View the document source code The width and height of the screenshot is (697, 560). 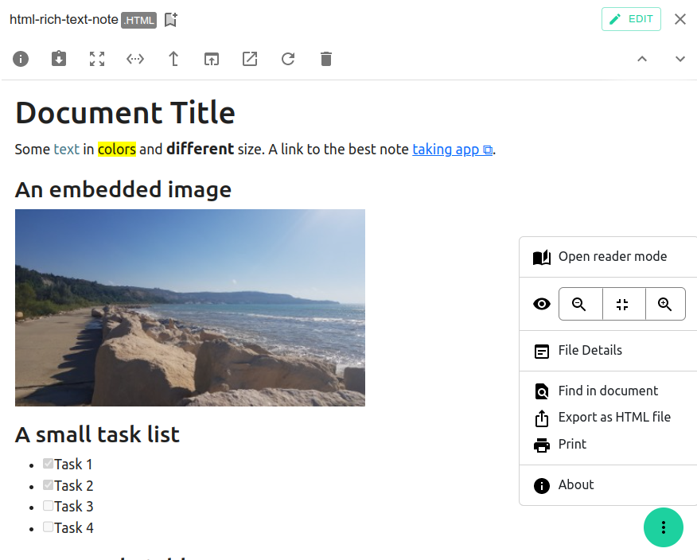135,59
